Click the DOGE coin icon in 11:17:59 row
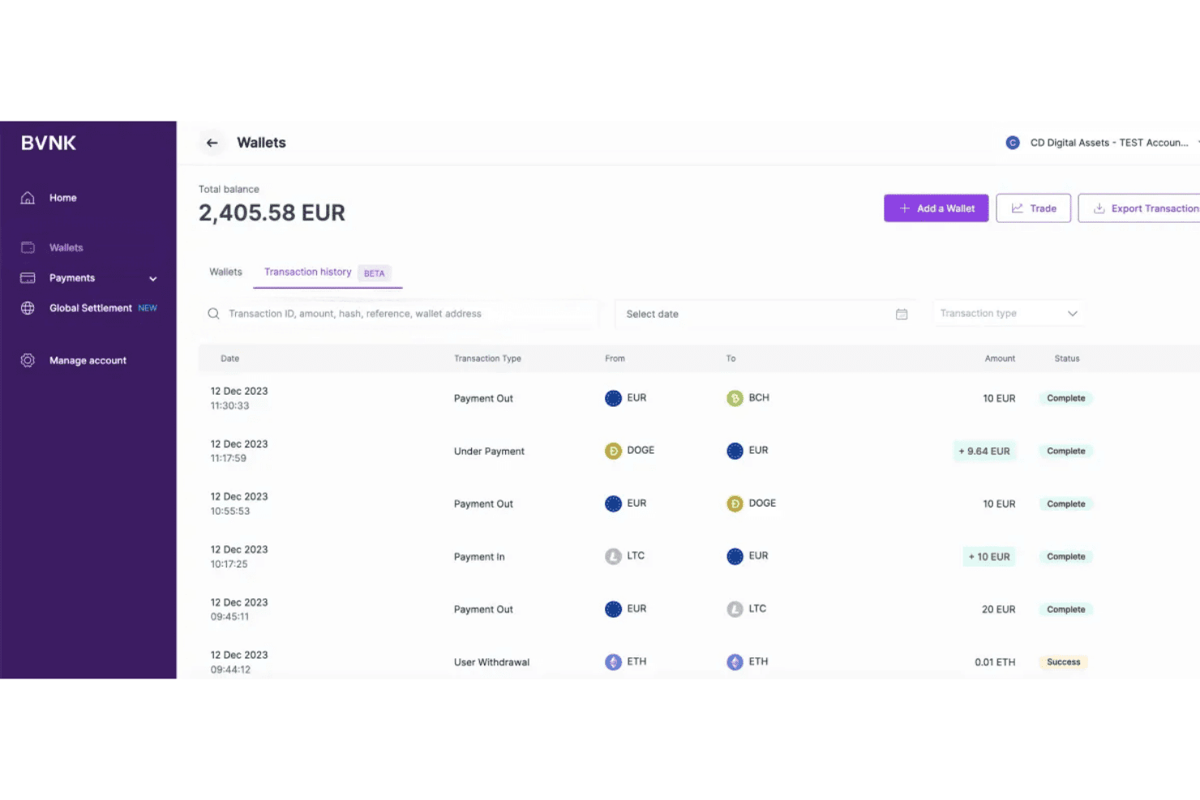Screen dimensions: 1200x800 pos(613,451)
